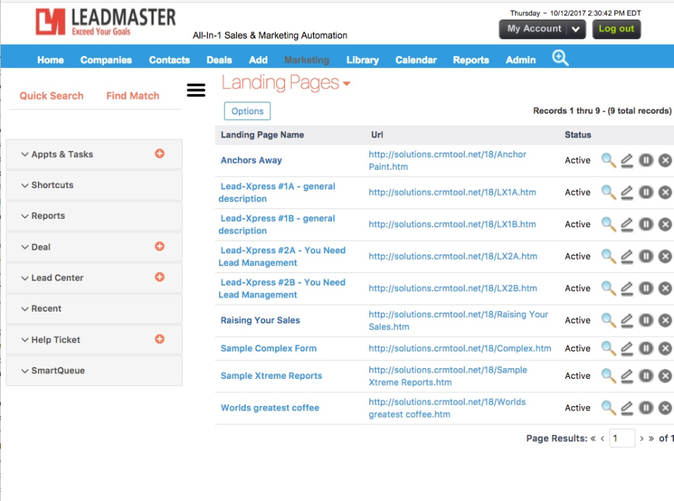Click the Log out button

(616, 29)
